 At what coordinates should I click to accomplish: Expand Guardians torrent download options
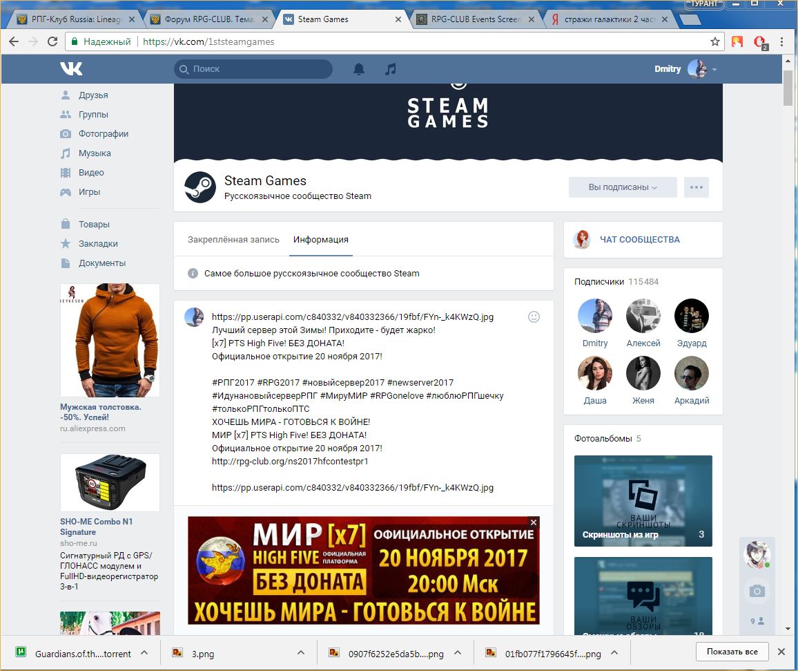click(144, 652)
